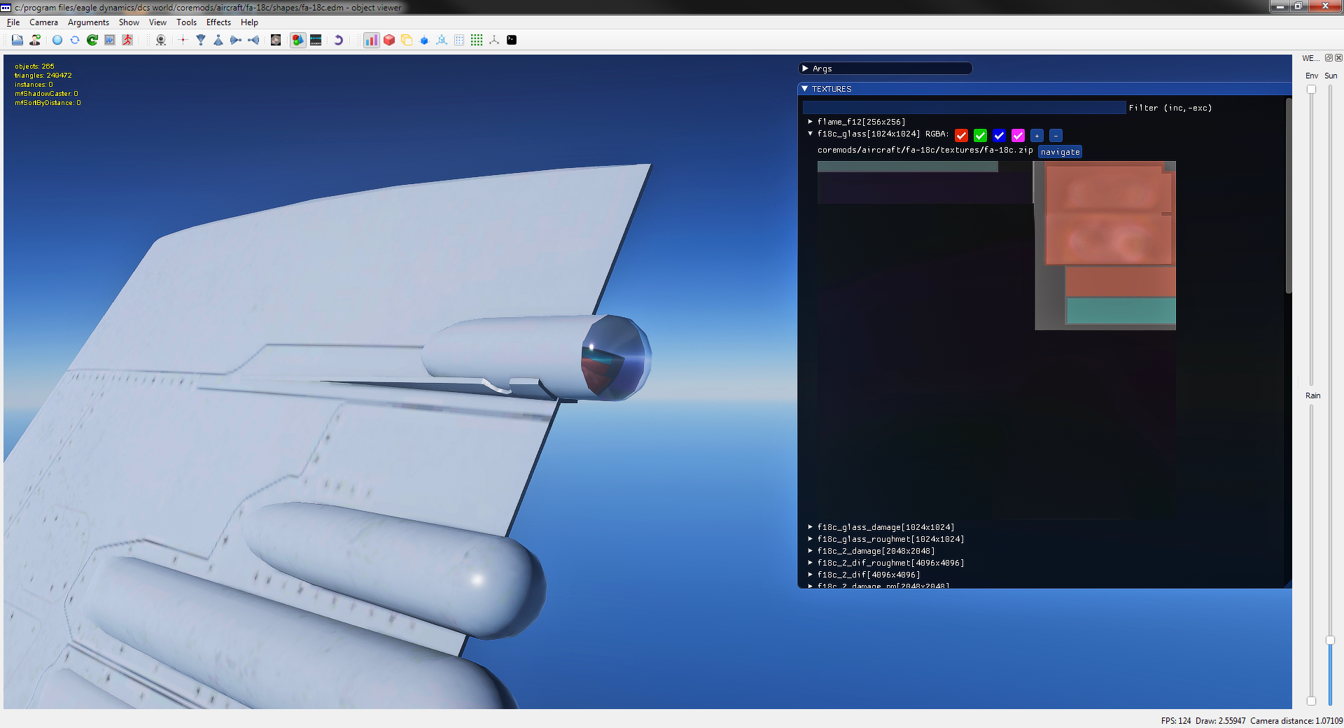
Task: Expand f18c_glass_damage[1024x1024] entry
Action: [811, 527]
